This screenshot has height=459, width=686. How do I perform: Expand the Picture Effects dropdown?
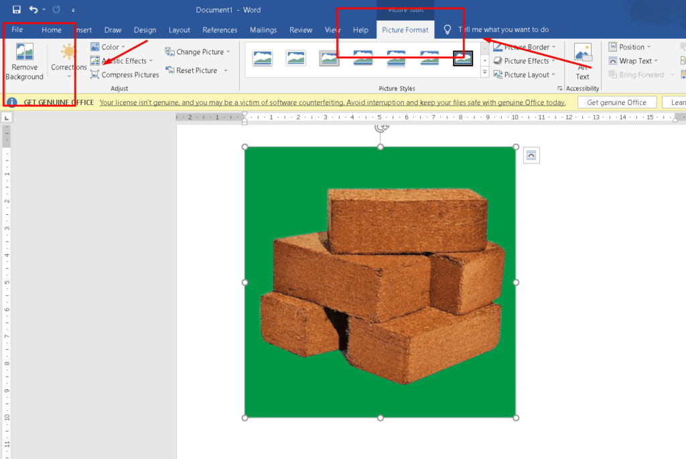[x=527, y=61]
